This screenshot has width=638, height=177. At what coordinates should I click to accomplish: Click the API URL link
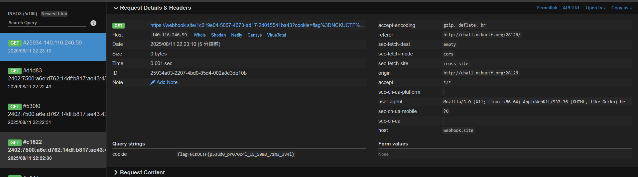571,8
